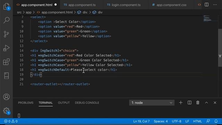Change indentation via 'Spaces: 4'
This screenshot has width=222, height=125.
[161, 121]
